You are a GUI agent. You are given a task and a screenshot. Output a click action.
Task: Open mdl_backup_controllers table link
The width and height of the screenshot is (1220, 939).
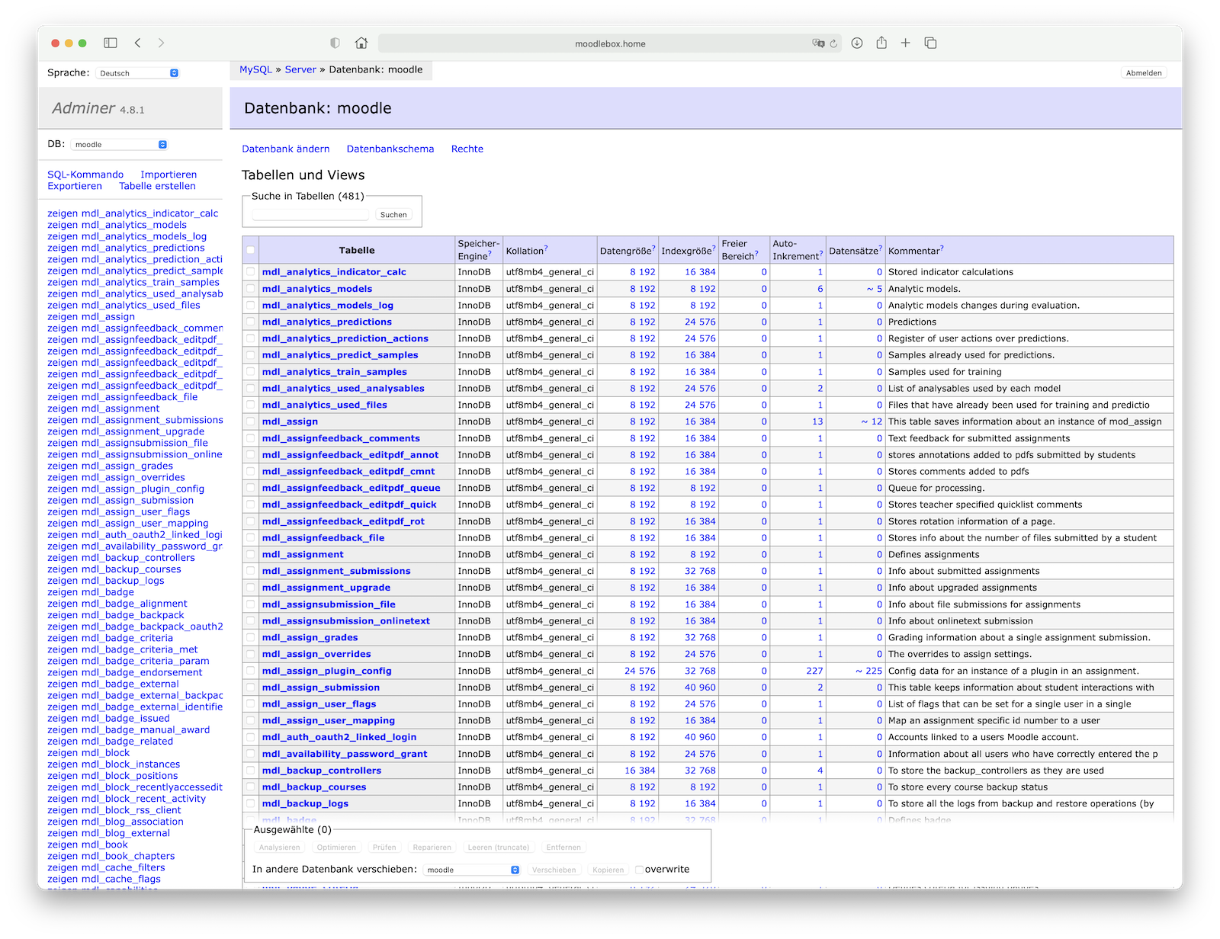pyautogui.click(x=322, y=771)
